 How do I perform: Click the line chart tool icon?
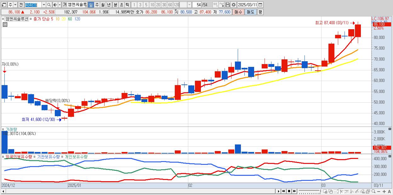[x=222, y=5]
